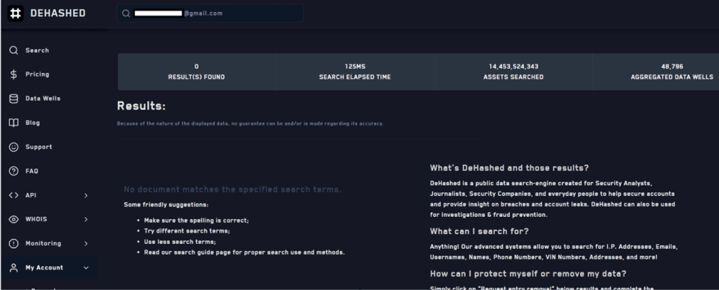Screen dimensions: 719x290
Task: Open the Pricing menu item
Action: click(37, 74)
